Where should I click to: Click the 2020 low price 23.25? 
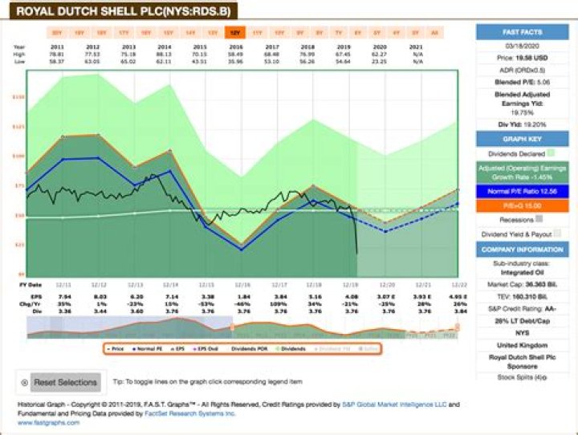(x=380, y=62)
